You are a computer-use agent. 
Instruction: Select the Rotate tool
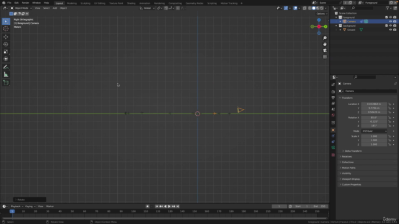coord(6,44)
